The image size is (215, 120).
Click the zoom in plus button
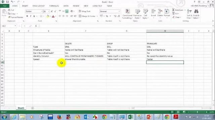click(x=207, y=112)
